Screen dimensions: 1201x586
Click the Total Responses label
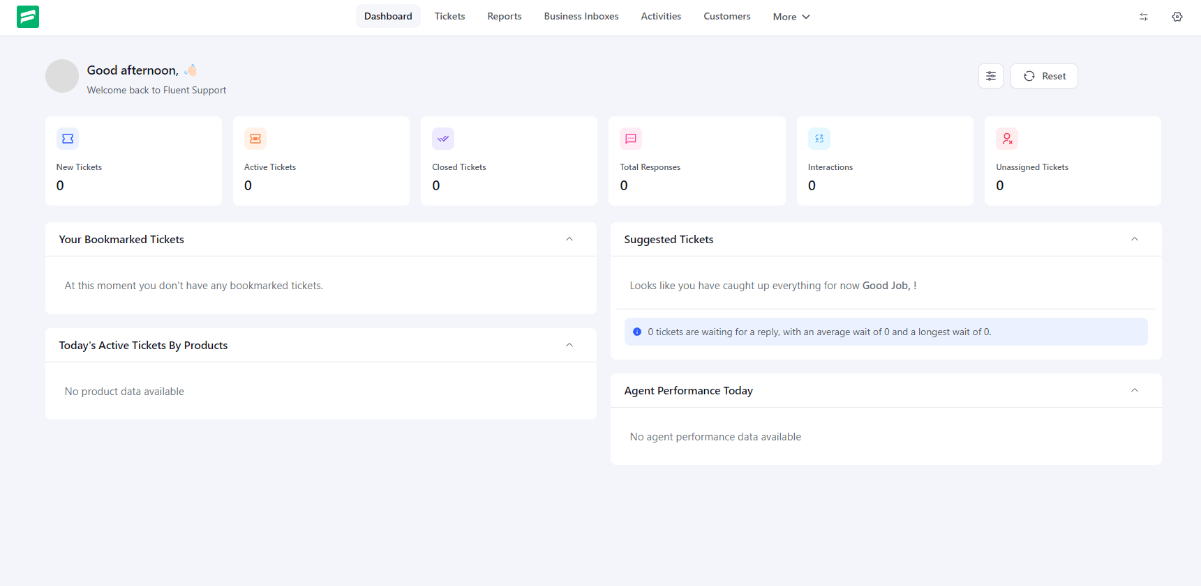[x=650, y=167]
